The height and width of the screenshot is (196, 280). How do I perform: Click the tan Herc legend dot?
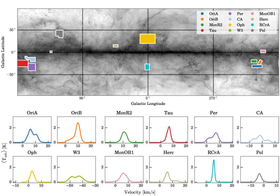[x=252, y=19]
